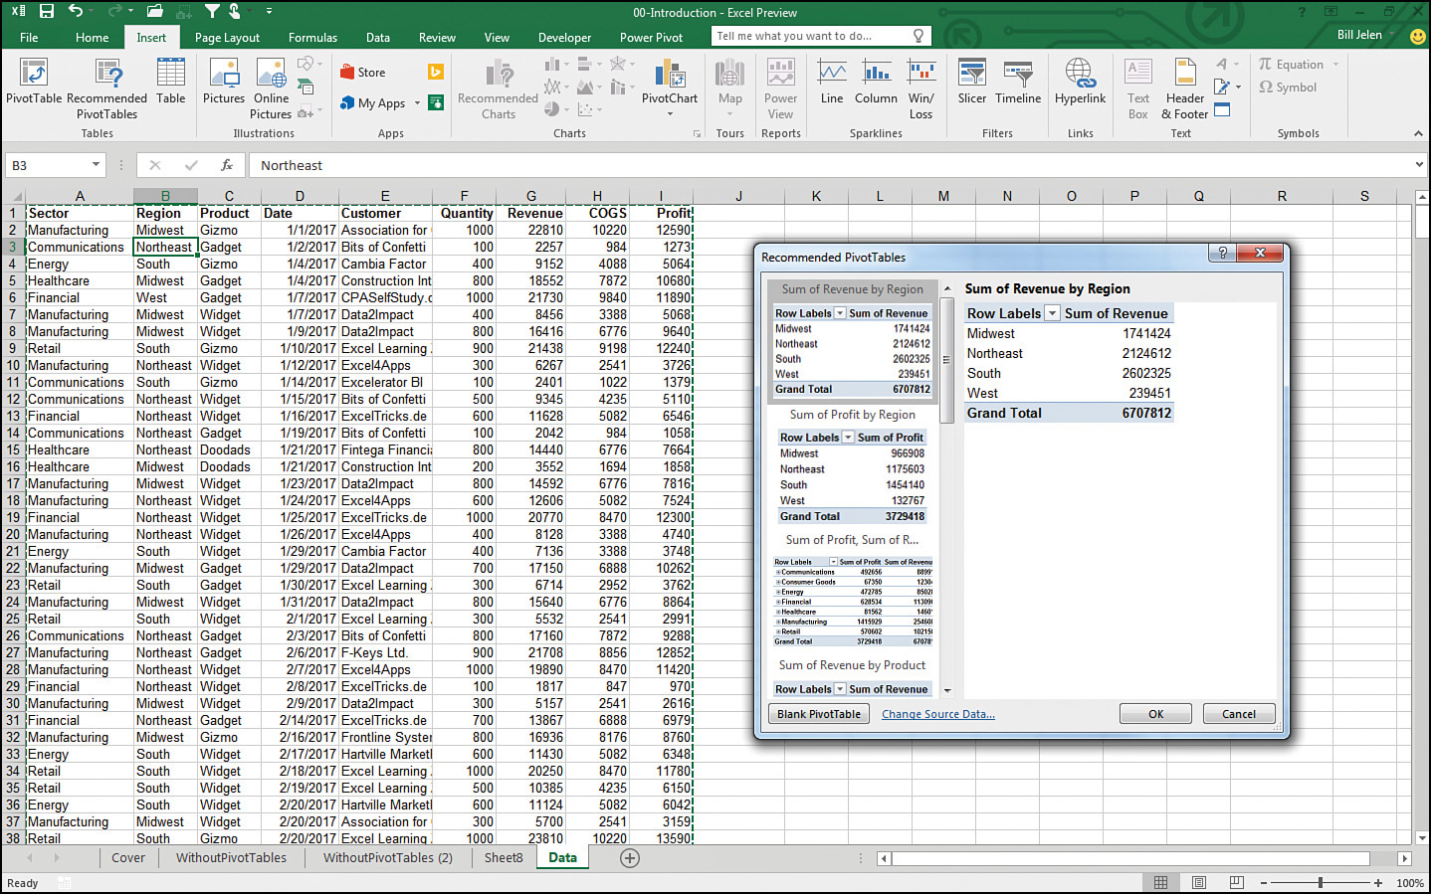Click the Equation symbol button
The image size is (1431, 894).
coord(1292,65)
